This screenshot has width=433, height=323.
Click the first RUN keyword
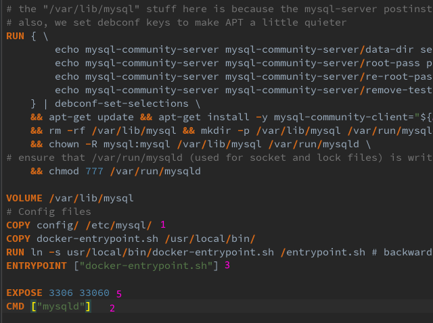coord(15,36)
